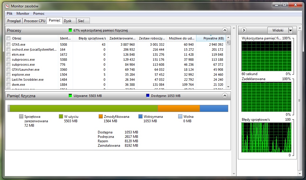Select the GTA5.exe process name
The width and height of the screenshot is (306, 180).
[x=19, y=44]
